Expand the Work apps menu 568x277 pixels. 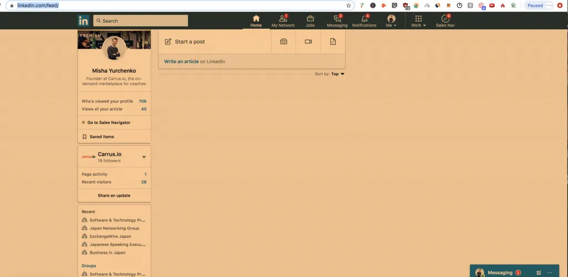pos(418,21)
